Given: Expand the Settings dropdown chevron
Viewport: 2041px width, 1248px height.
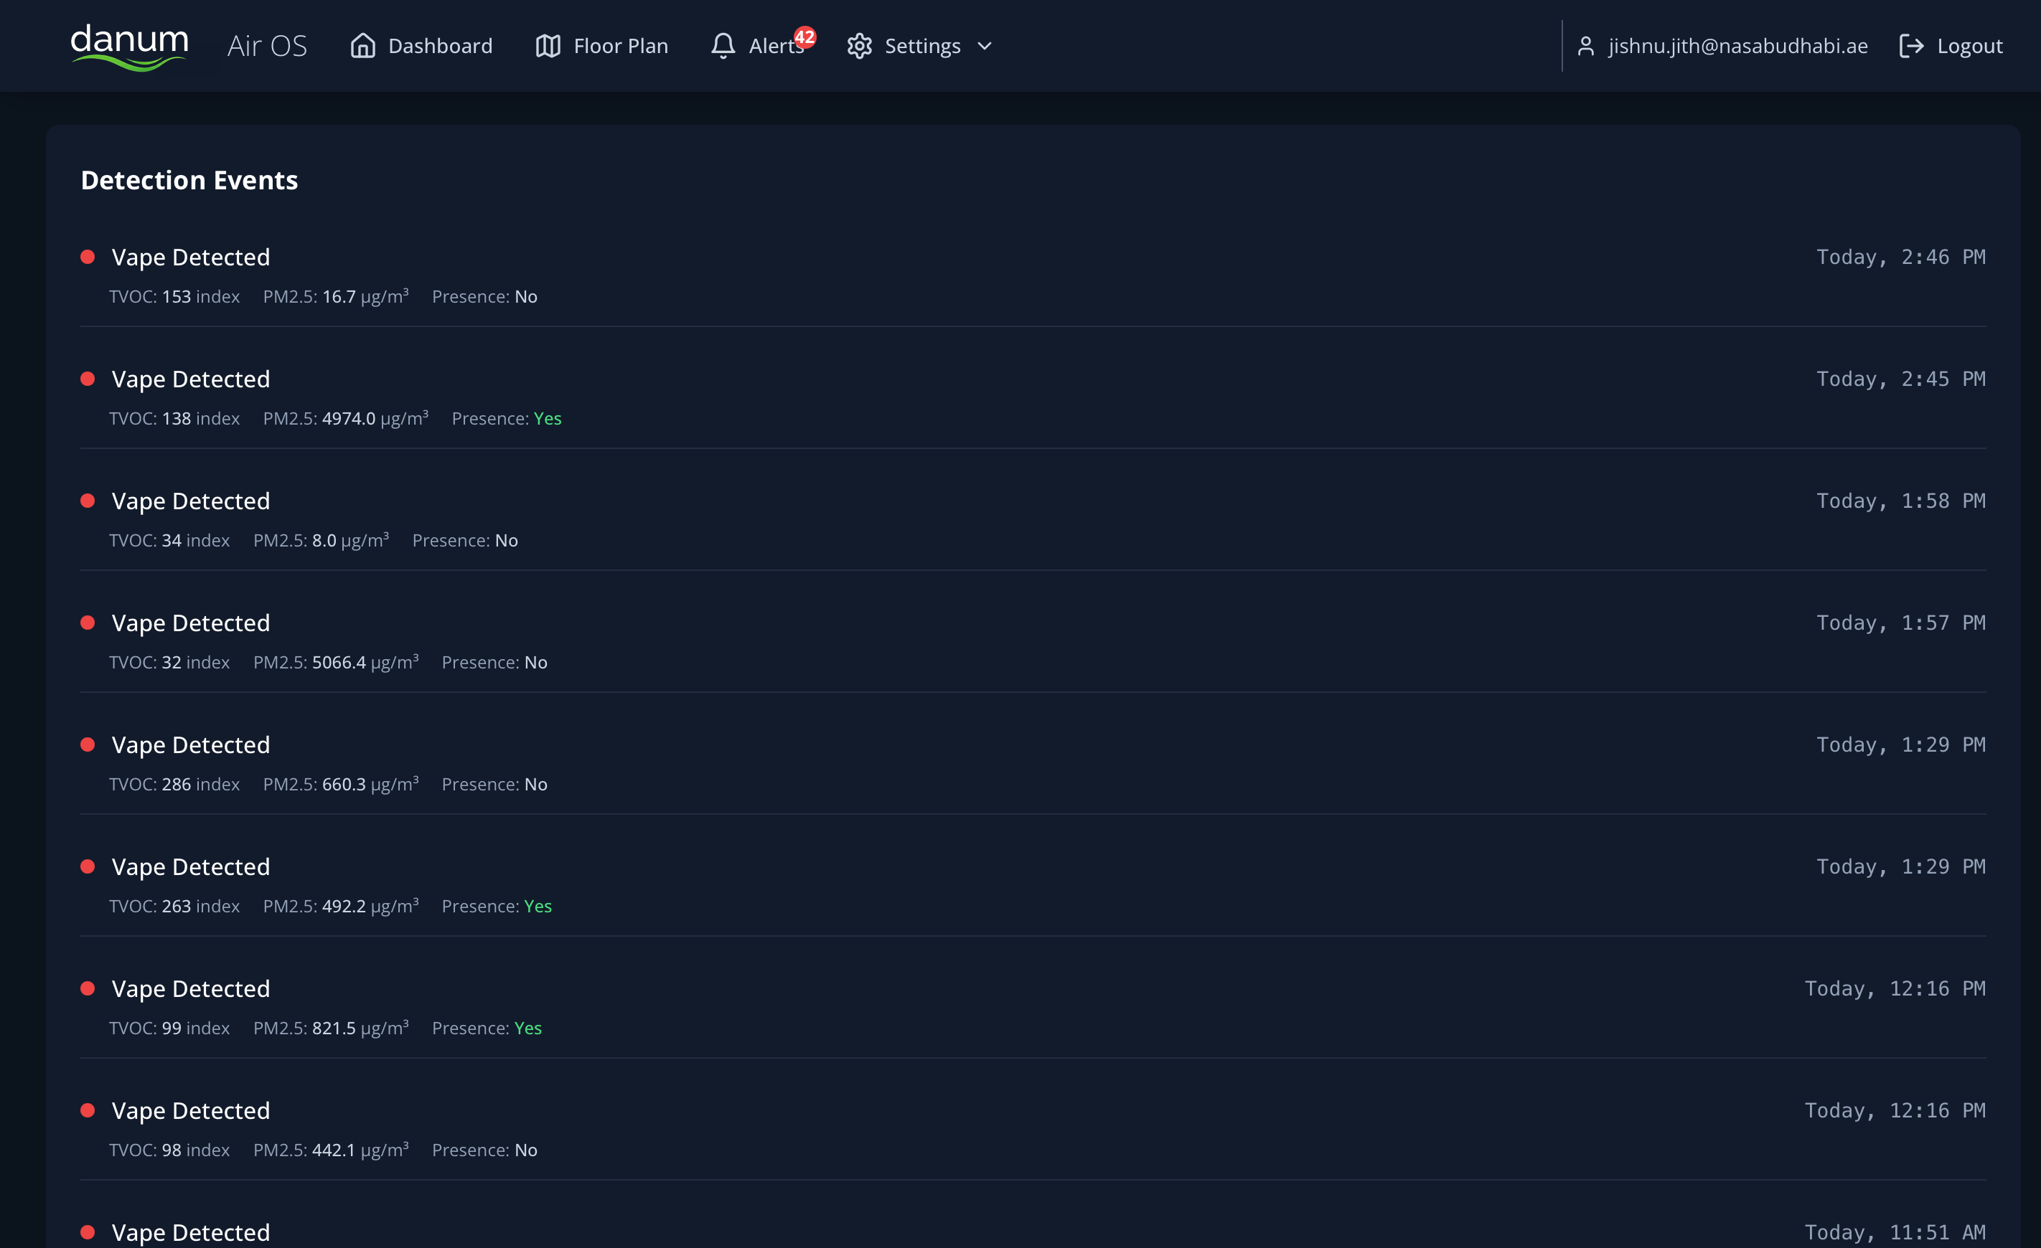Looking at the screenshot, I should click(984, 47).
